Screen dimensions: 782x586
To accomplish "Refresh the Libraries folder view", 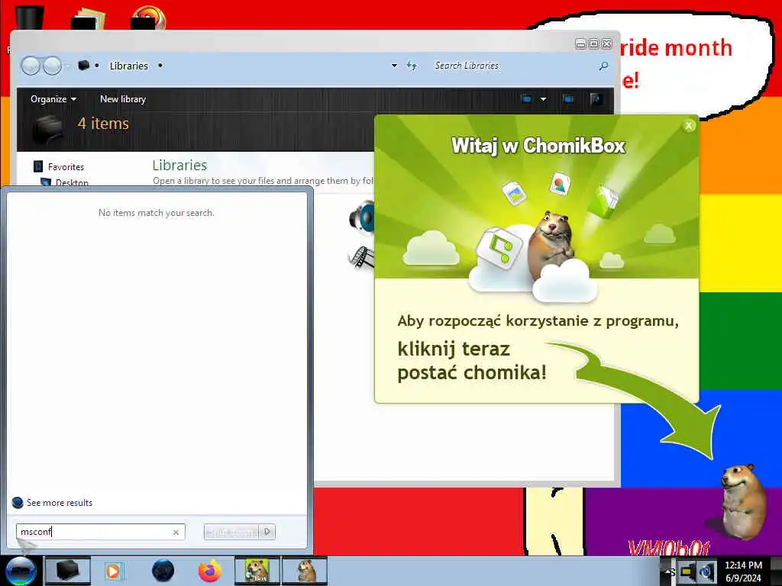I will coord(412,66).
